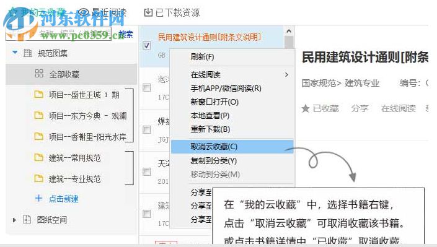
Task: Click folder icon of 项目--东方今典
Action: point(38,115)
